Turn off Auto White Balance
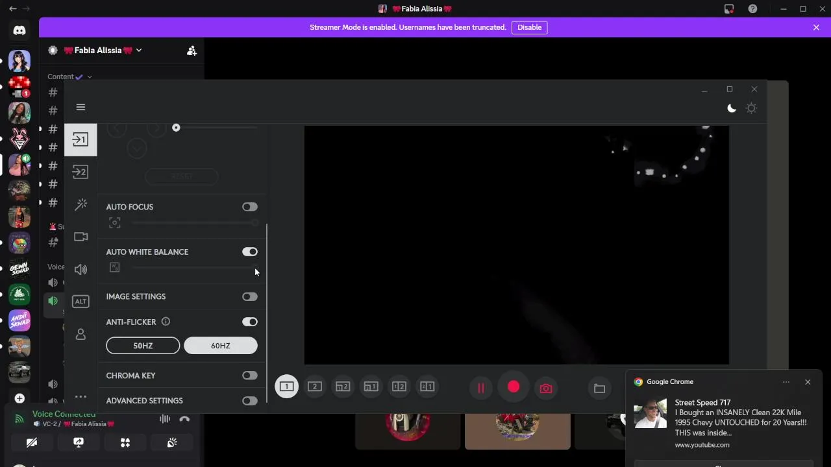Screen dimensions: 831x467 point(250,252)
